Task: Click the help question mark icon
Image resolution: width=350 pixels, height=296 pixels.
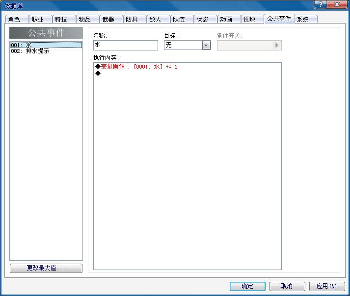Action: pyautogui.click(x=321, y=4)
